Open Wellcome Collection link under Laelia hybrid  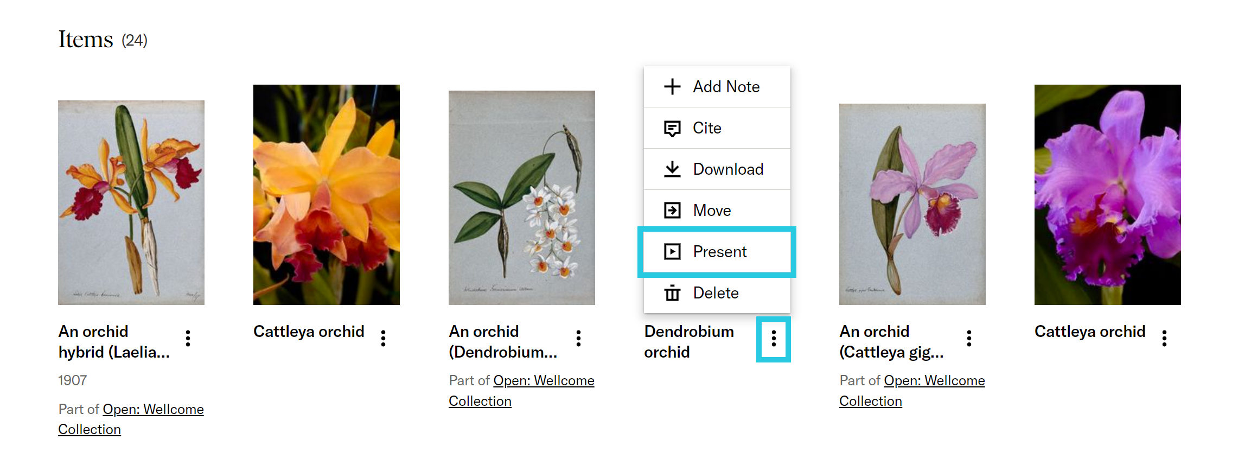click(131, 419)
